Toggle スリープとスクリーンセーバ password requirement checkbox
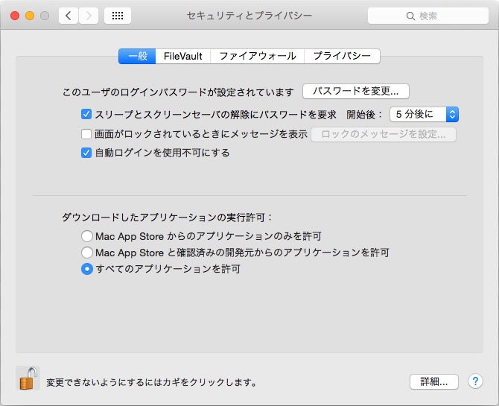 (x=86, y=114)
